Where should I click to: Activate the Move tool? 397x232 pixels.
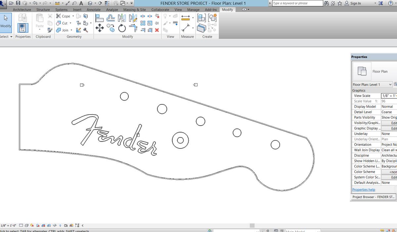pyautogui.click(x=100, y=28)
